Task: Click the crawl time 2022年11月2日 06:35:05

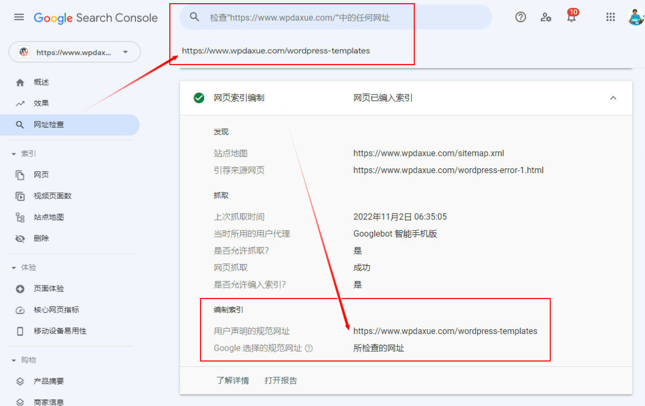Action: [x=400, y=217]
